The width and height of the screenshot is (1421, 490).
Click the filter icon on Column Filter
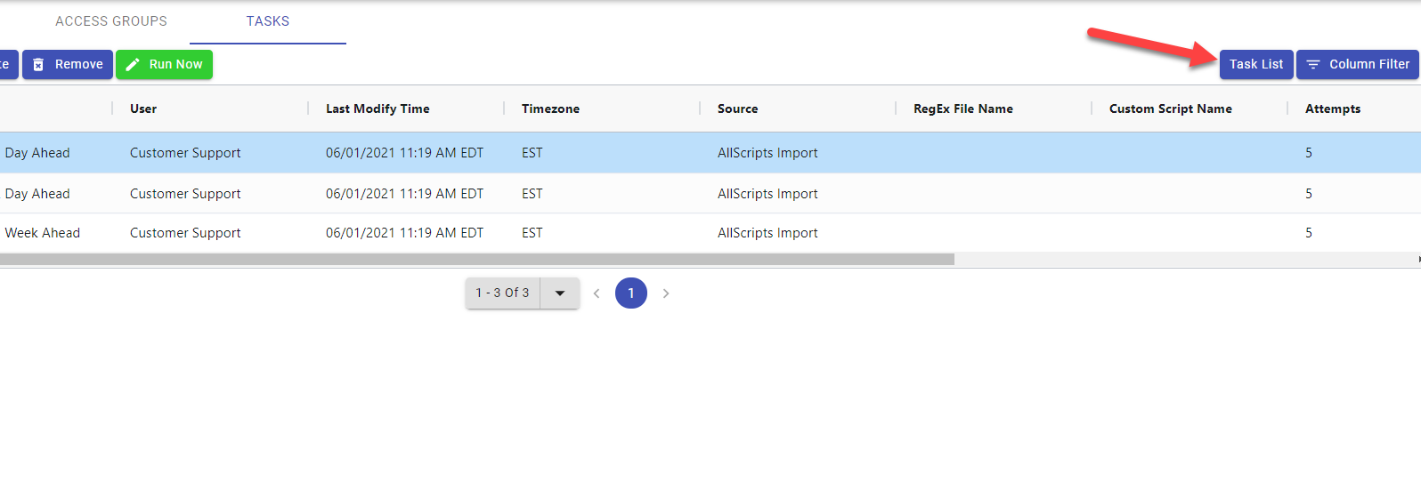coord(1313,65)
